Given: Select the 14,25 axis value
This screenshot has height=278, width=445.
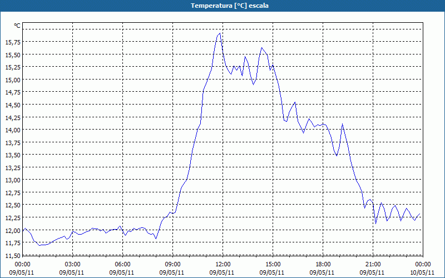Looking at the screenshot, I should [13, 117].
